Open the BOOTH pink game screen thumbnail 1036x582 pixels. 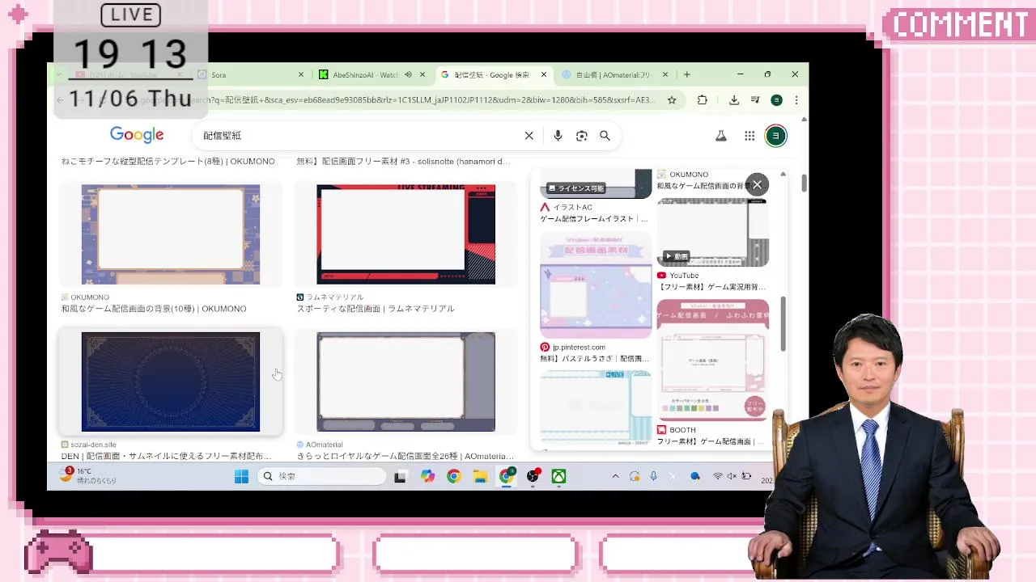click(x=712, y=360)
